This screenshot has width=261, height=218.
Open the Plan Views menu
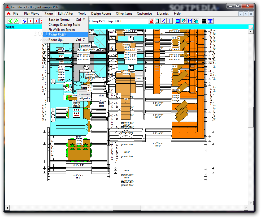click(32, 14)
